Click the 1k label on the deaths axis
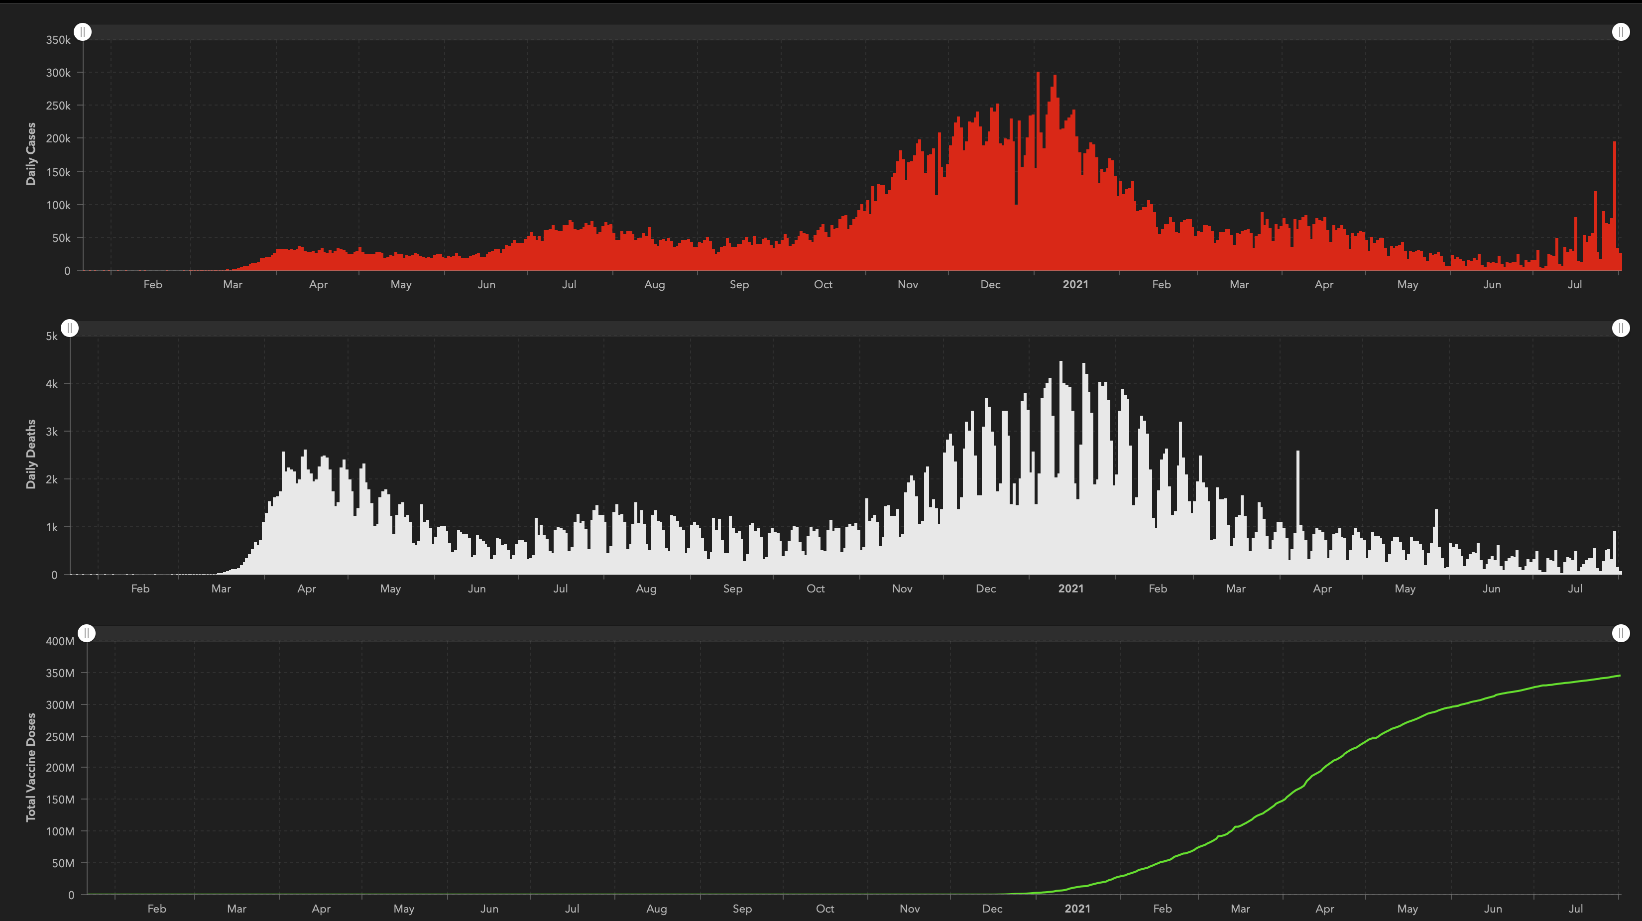Image resolution: width=1642 pixels, height=921 pixels. (x=52, y=527)
